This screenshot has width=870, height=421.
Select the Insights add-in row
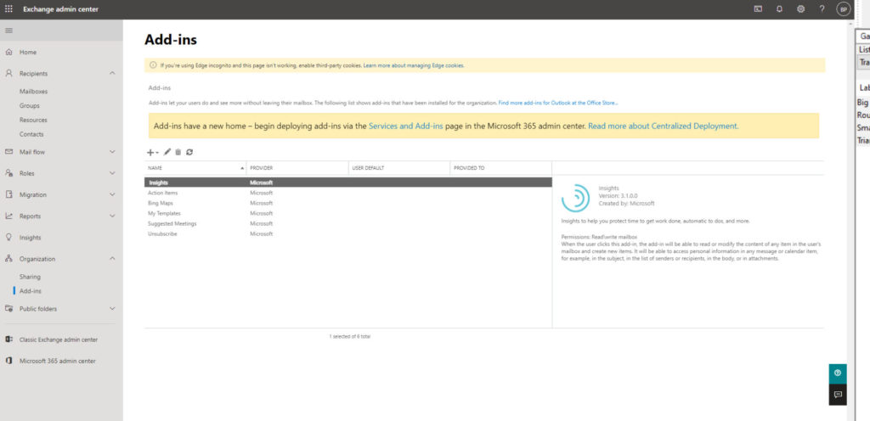(348, 182)
